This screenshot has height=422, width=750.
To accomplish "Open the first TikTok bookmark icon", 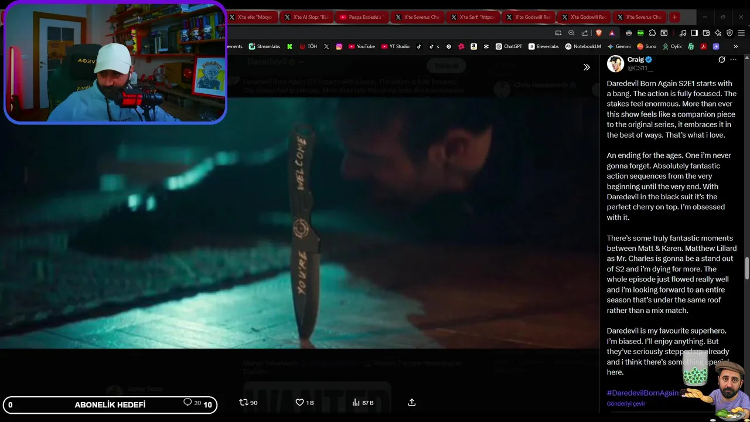I will coord(419,46).
